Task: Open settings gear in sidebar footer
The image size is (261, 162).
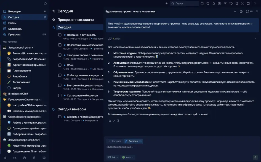Action: [44, 158]
